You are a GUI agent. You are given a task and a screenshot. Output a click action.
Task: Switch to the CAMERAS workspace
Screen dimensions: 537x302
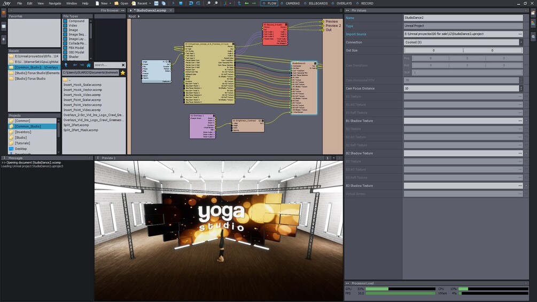click(290, 3)
